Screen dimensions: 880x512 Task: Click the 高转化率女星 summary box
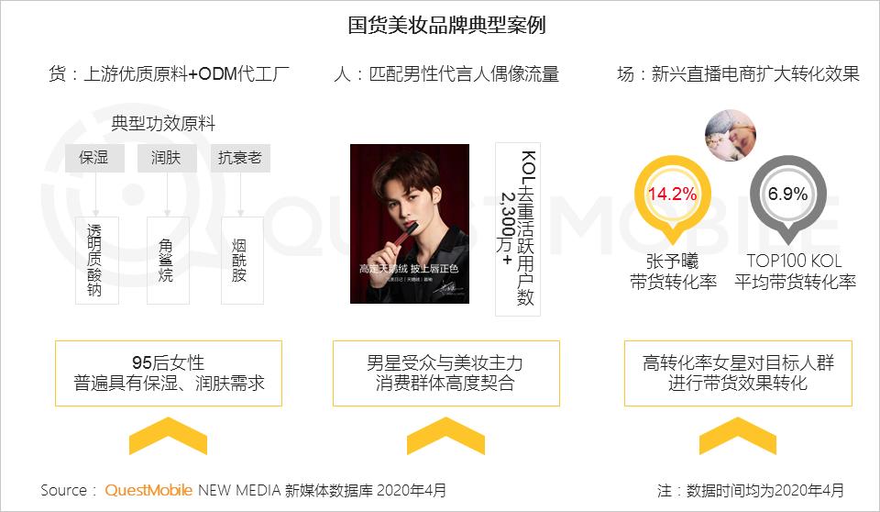pyautogui.click(x=738, y=373)
